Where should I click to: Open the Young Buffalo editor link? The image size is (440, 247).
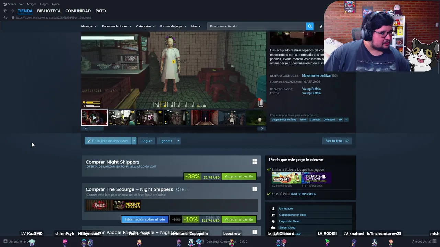click(311, 93)
